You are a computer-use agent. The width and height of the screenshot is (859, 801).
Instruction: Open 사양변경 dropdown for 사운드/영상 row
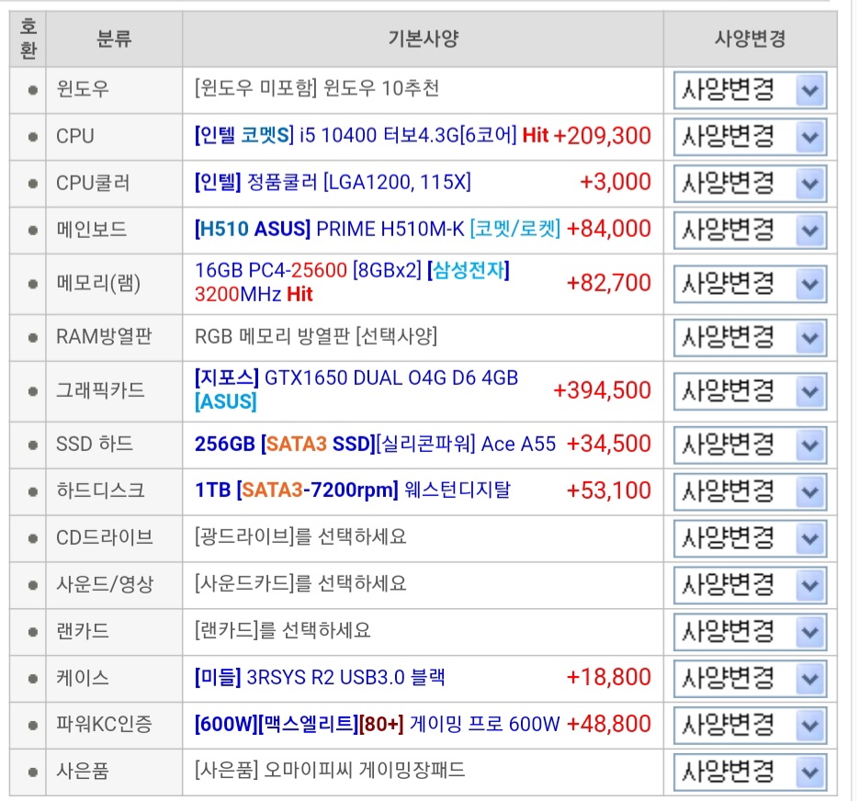(x=750, y=585)
